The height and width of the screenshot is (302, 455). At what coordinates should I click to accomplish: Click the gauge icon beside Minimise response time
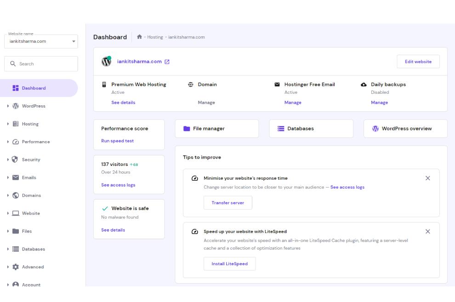point(195,178)
